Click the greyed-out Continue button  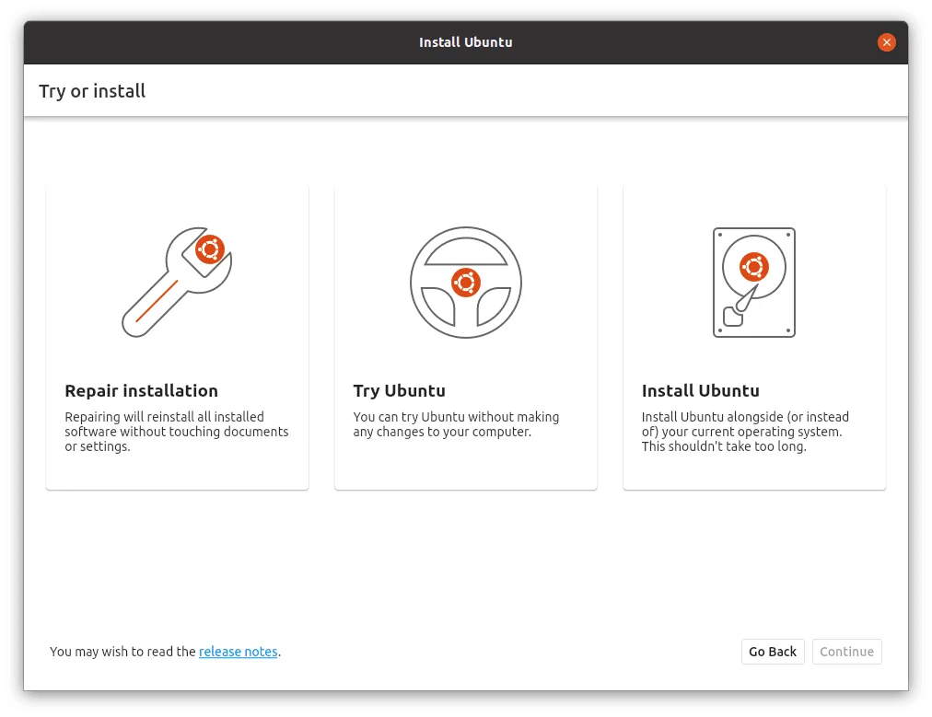click(x=845, y=652)
